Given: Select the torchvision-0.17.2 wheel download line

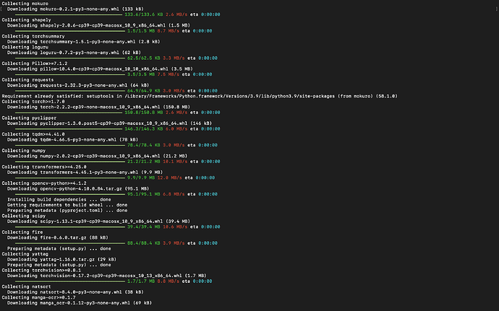Looking at the screenshot, I should 107,276.
